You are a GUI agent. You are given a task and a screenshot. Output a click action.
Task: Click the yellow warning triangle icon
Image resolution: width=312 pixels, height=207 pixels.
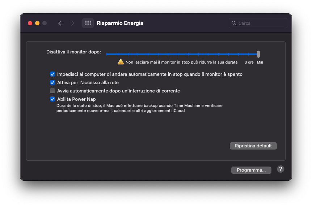(x=121, y=62)
